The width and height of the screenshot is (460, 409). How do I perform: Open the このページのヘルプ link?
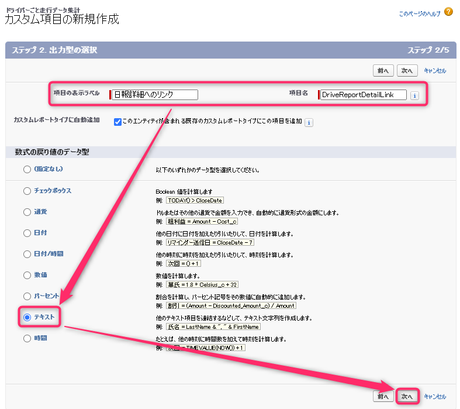pyautogui.click(x=420, y=14)
